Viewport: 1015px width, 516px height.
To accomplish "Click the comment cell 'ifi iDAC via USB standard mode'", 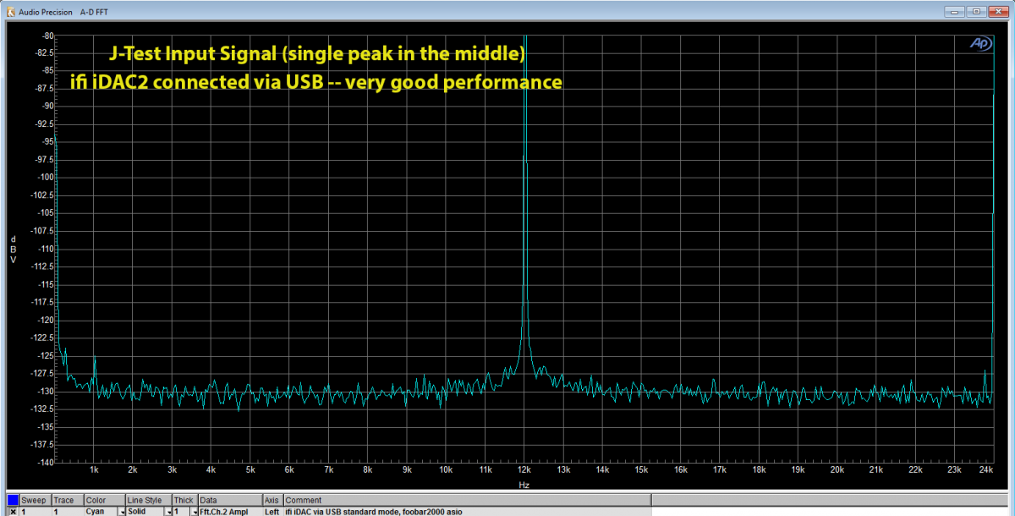I will [467, 512].
